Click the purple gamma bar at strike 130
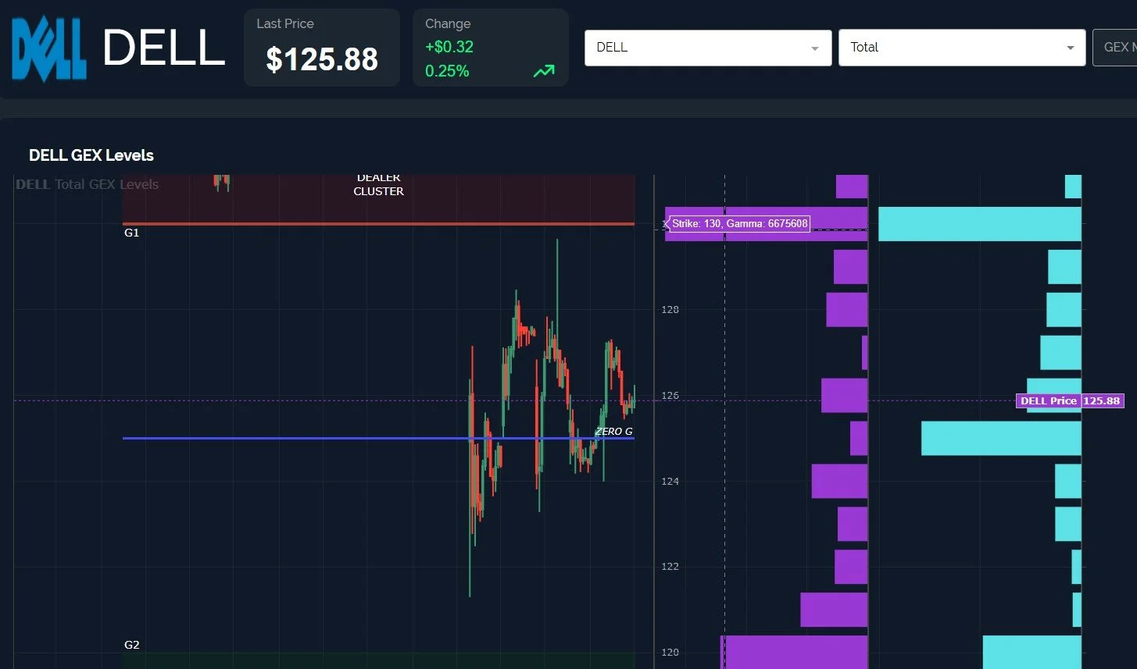The image size is (1137, 669). (767, 224)
